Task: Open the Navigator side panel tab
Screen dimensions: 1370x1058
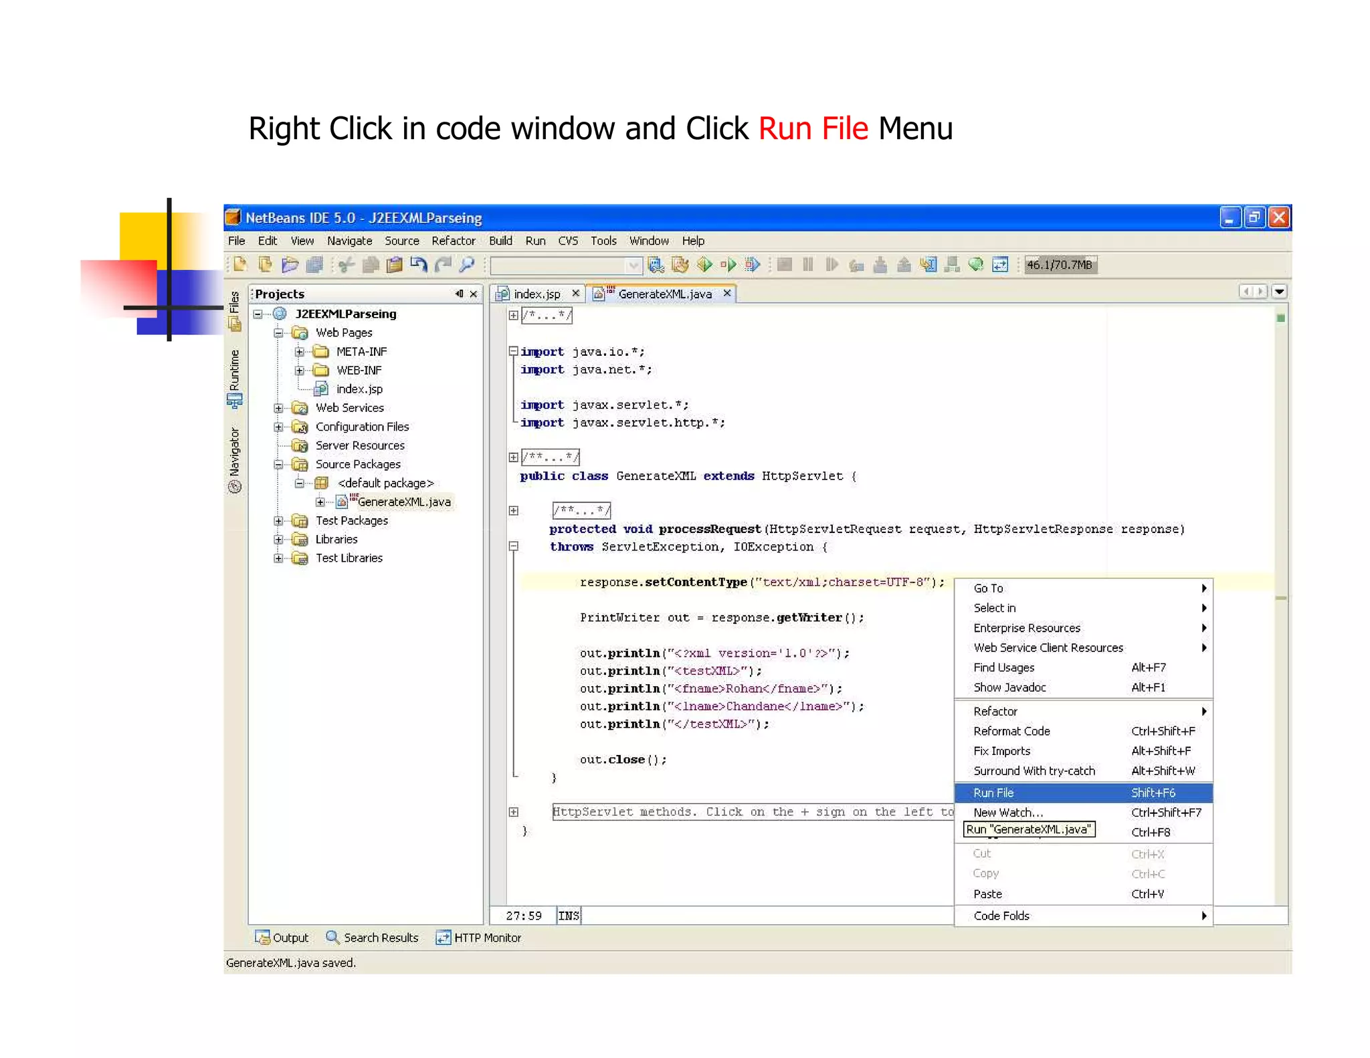Action: click(x=234, y=460)
